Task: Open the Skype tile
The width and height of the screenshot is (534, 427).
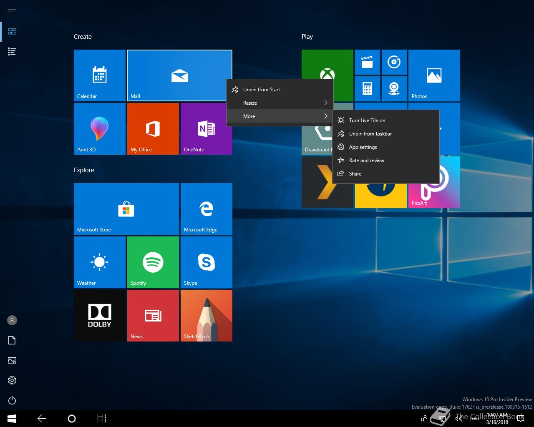Action: pyautogui.click(x=206, y=262)
